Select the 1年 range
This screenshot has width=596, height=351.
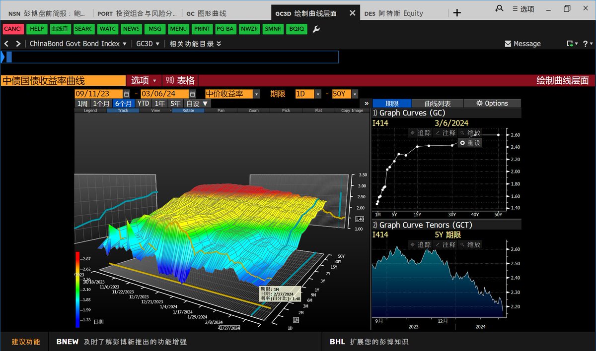point(159,104)
